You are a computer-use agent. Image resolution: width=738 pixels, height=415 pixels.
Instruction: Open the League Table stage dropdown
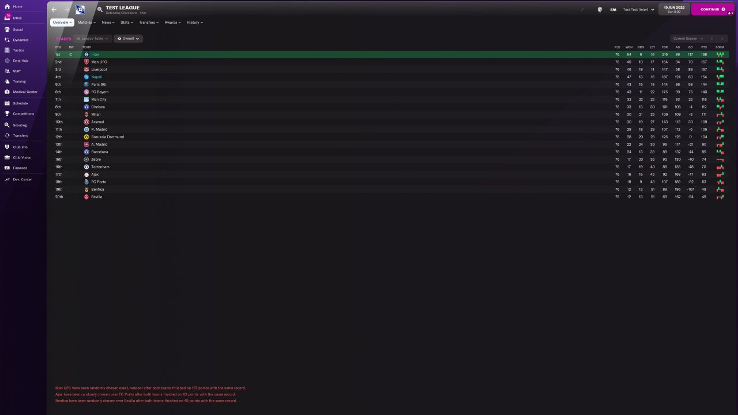[x=92, y=39]
